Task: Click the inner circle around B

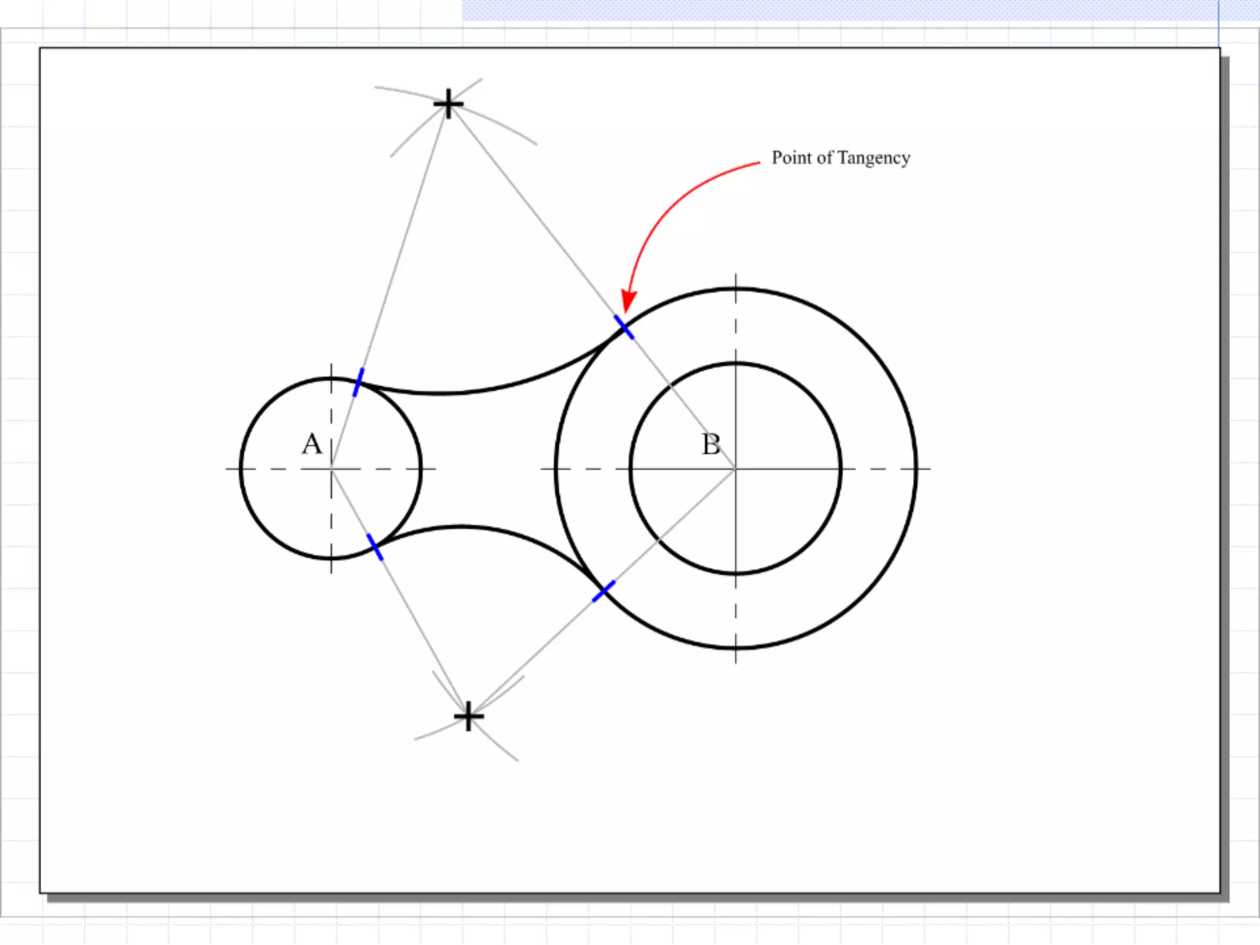Action: (x=735, y=469)
